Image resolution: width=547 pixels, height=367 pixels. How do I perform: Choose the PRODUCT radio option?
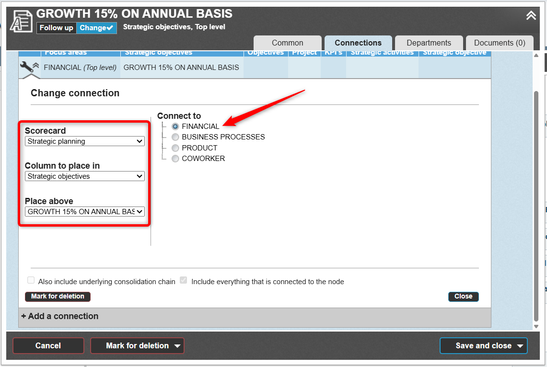[x=175, y=148]
